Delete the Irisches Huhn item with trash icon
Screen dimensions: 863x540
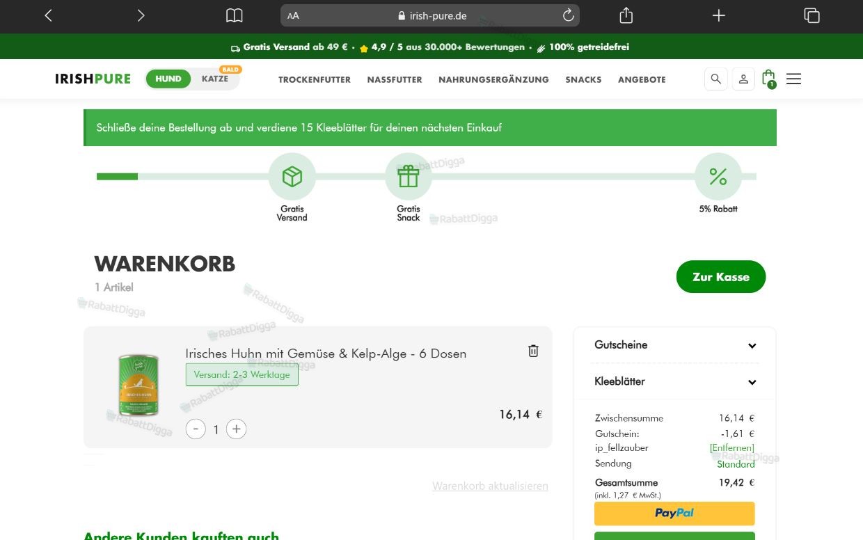[x=533, y=351]
